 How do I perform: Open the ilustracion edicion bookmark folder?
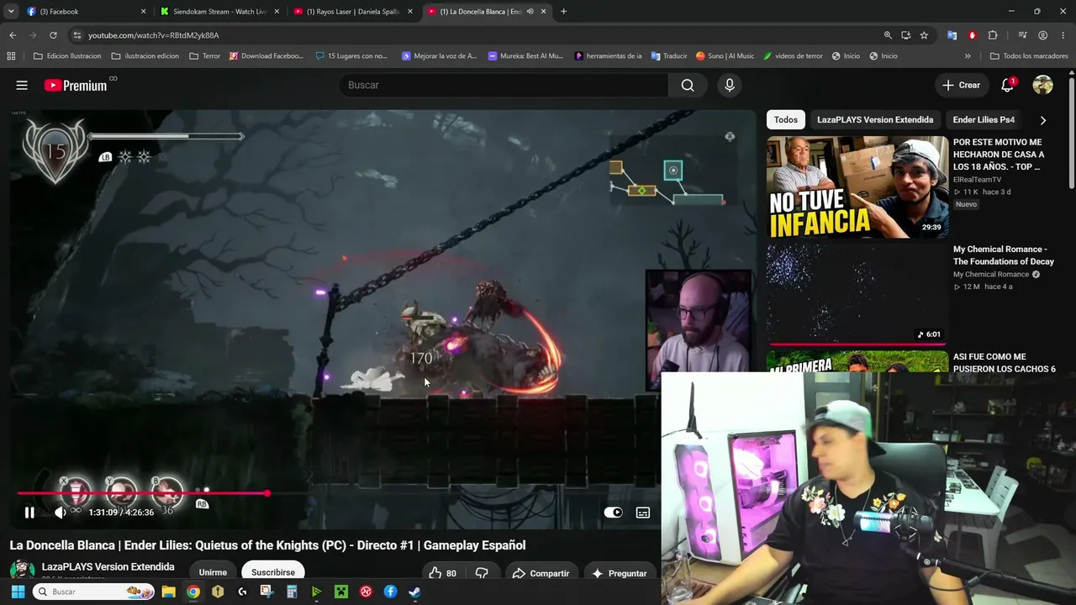145,56
